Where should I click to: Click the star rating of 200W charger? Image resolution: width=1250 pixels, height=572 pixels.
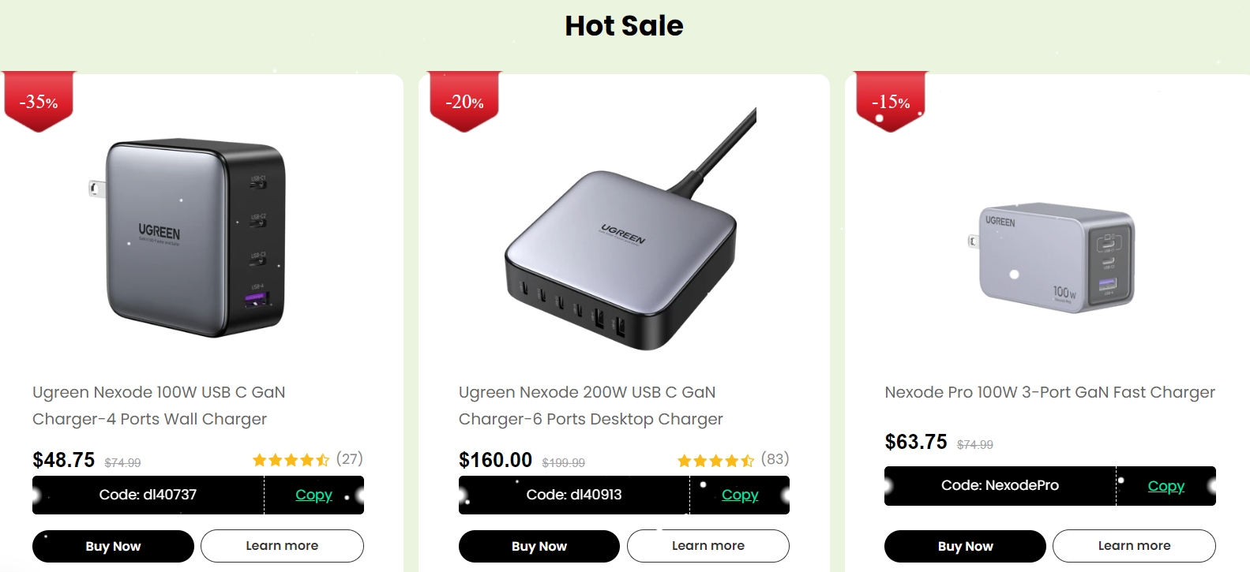[715, 460]
